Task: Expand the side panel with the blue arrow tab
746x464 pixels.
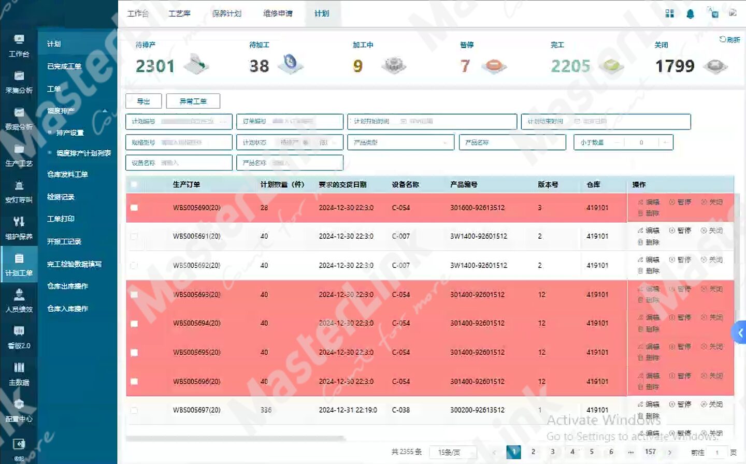Action: point(739,333)
